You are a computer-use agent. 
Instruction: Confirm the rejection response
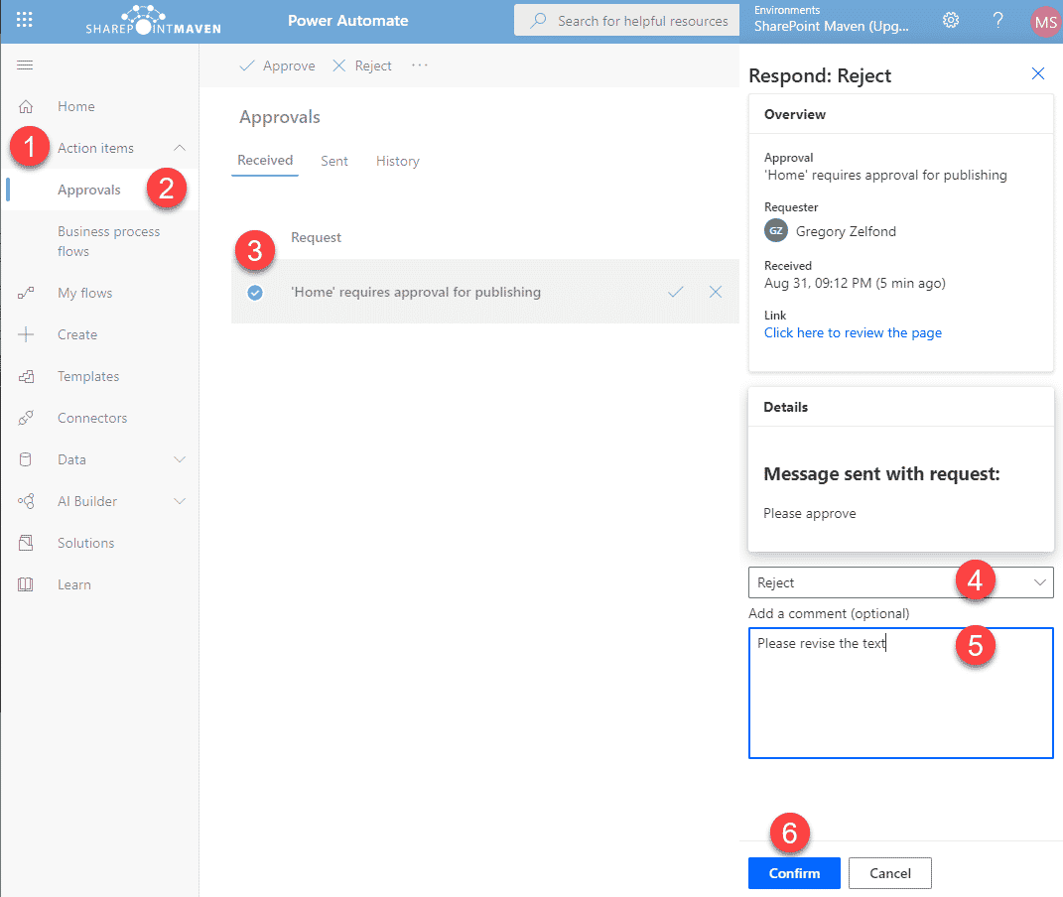click(x=794, y=873)
